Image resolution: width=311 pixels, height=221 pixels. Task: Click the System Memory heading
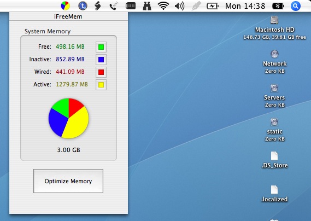48,31
